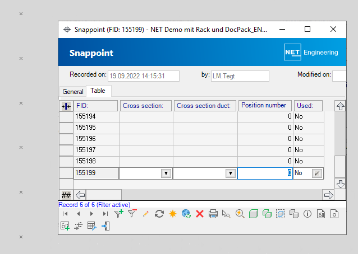Viewport: 358px width, 254px height.
Task: Click the report with green plus icon
Action: click(65, 226)
